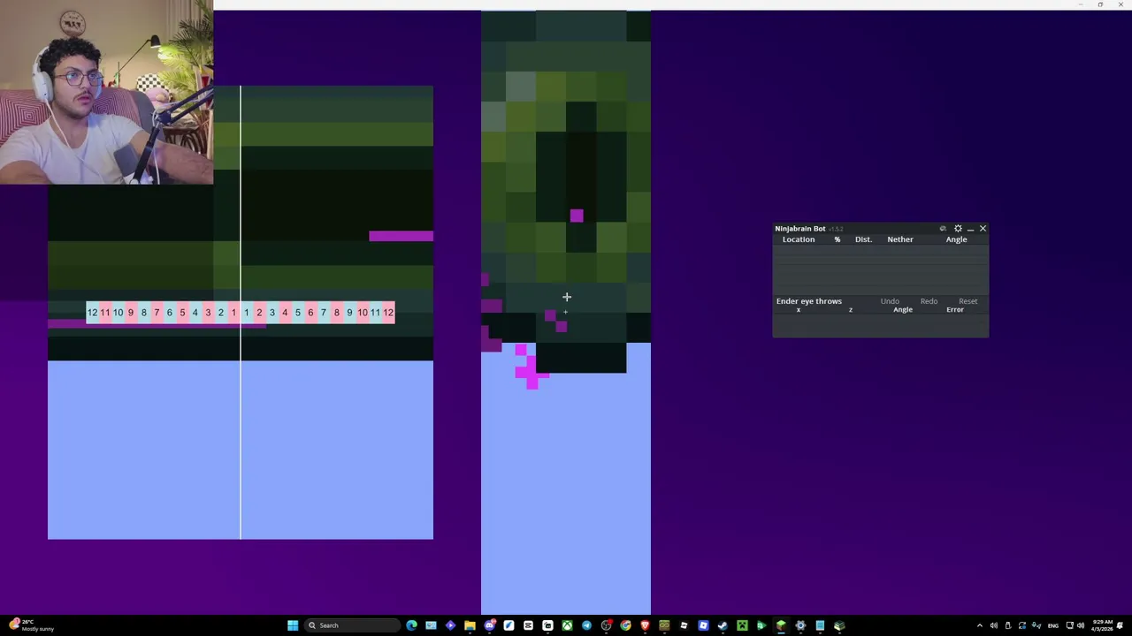This screenshot has width=1132, height=636.
Task: Show hidden system tray icons
Action: 980,625
